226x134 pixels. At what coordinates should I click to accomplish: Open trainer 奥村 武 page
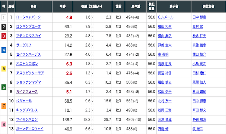point(198,27)
